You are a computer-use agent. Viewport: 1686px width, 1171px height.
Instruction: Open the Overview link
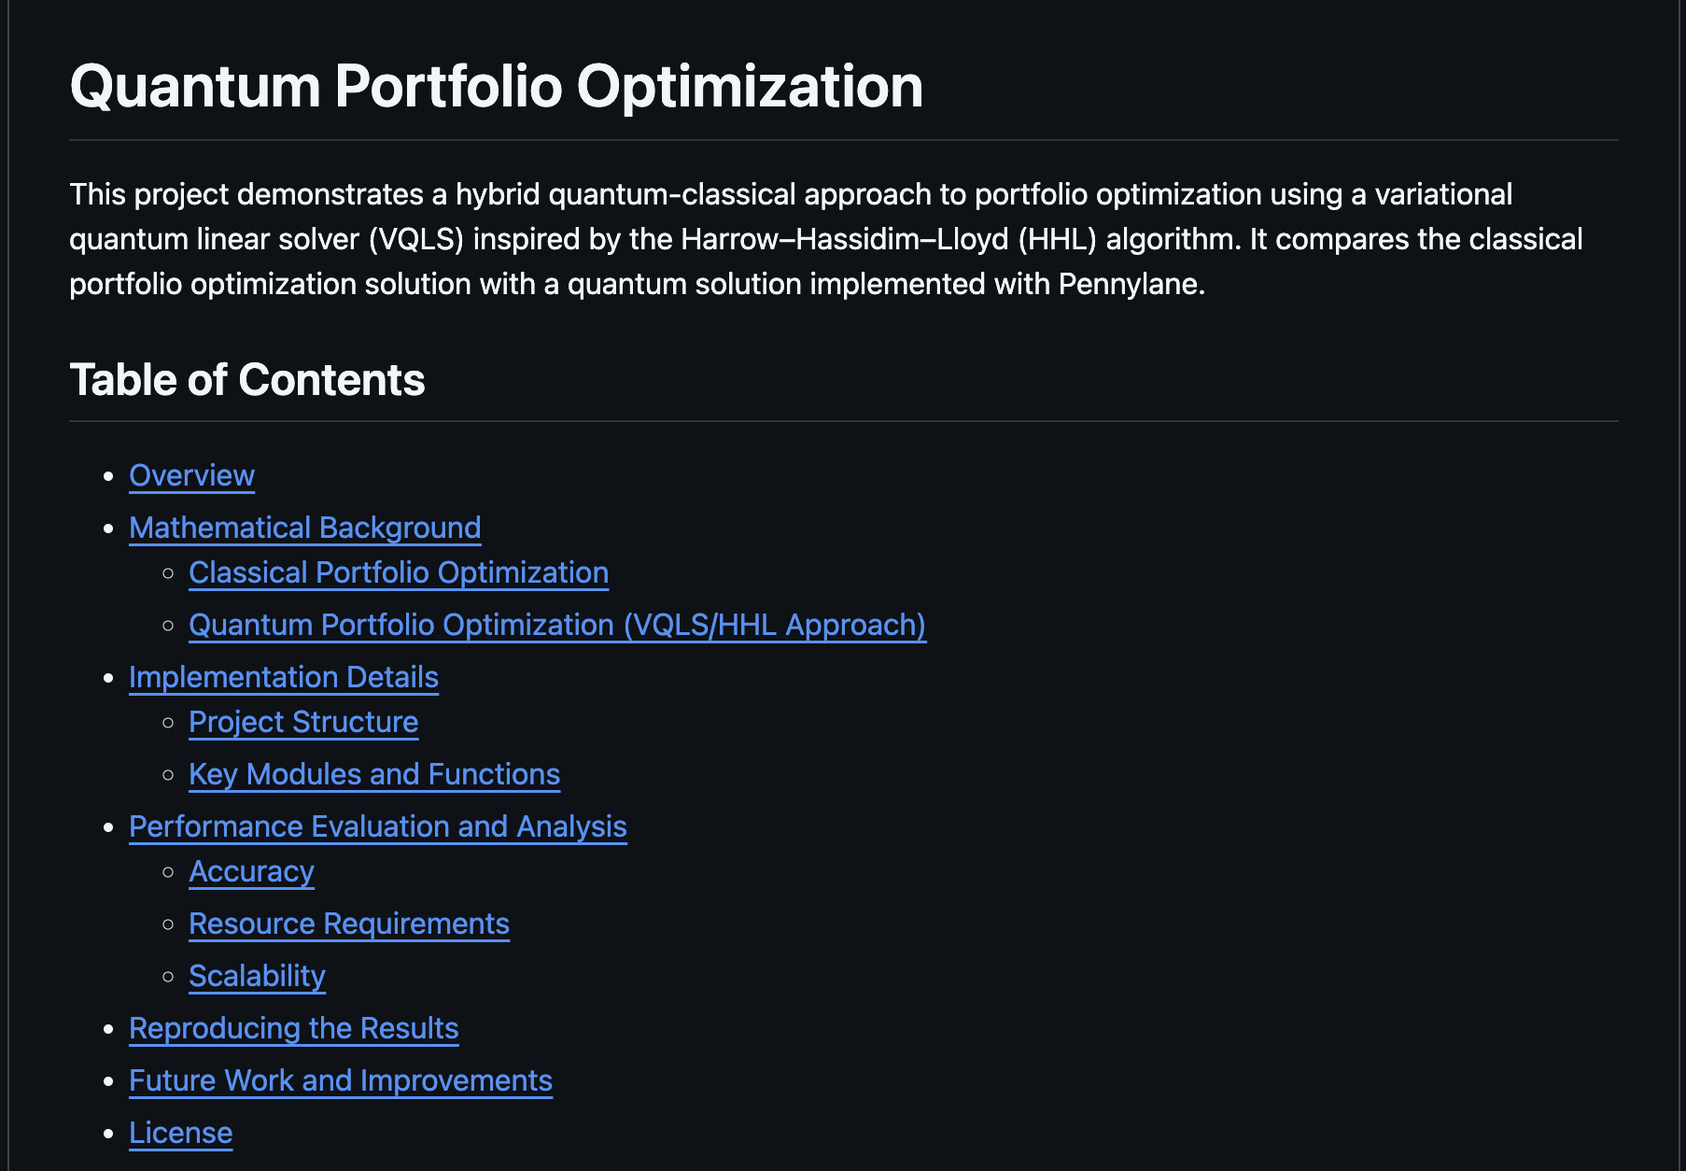click(191, 475)
